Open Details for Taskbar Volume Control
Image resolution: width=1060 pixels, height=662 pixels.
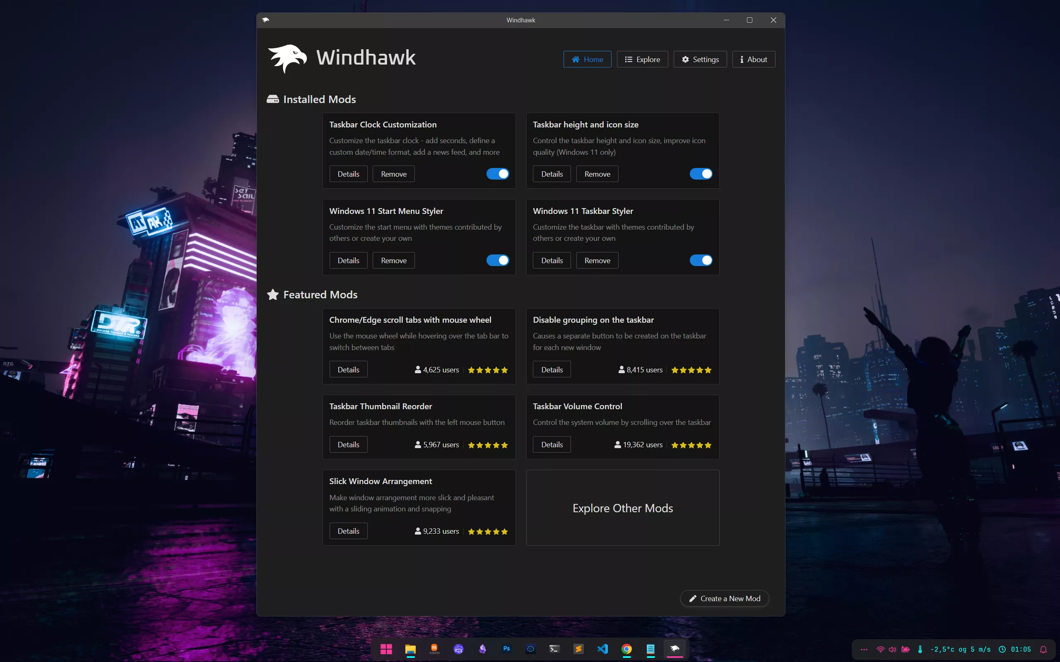click(x=552, y=444)
